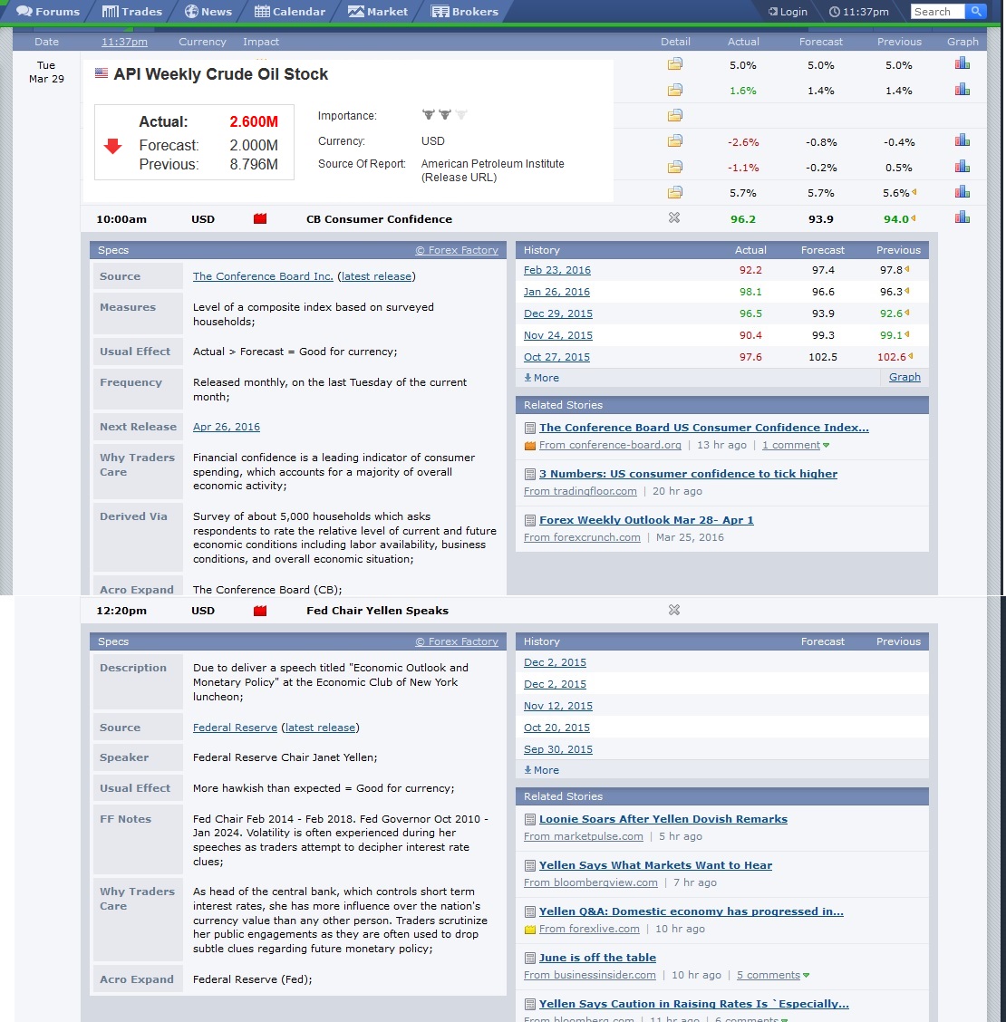
Task: Show graph for the 1.6% actual row
Action: (x=962, y=90)
